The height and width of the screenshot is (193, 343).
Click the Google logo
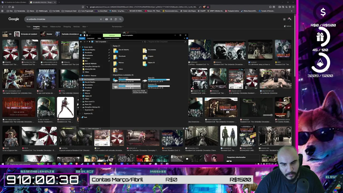[14, 19]
